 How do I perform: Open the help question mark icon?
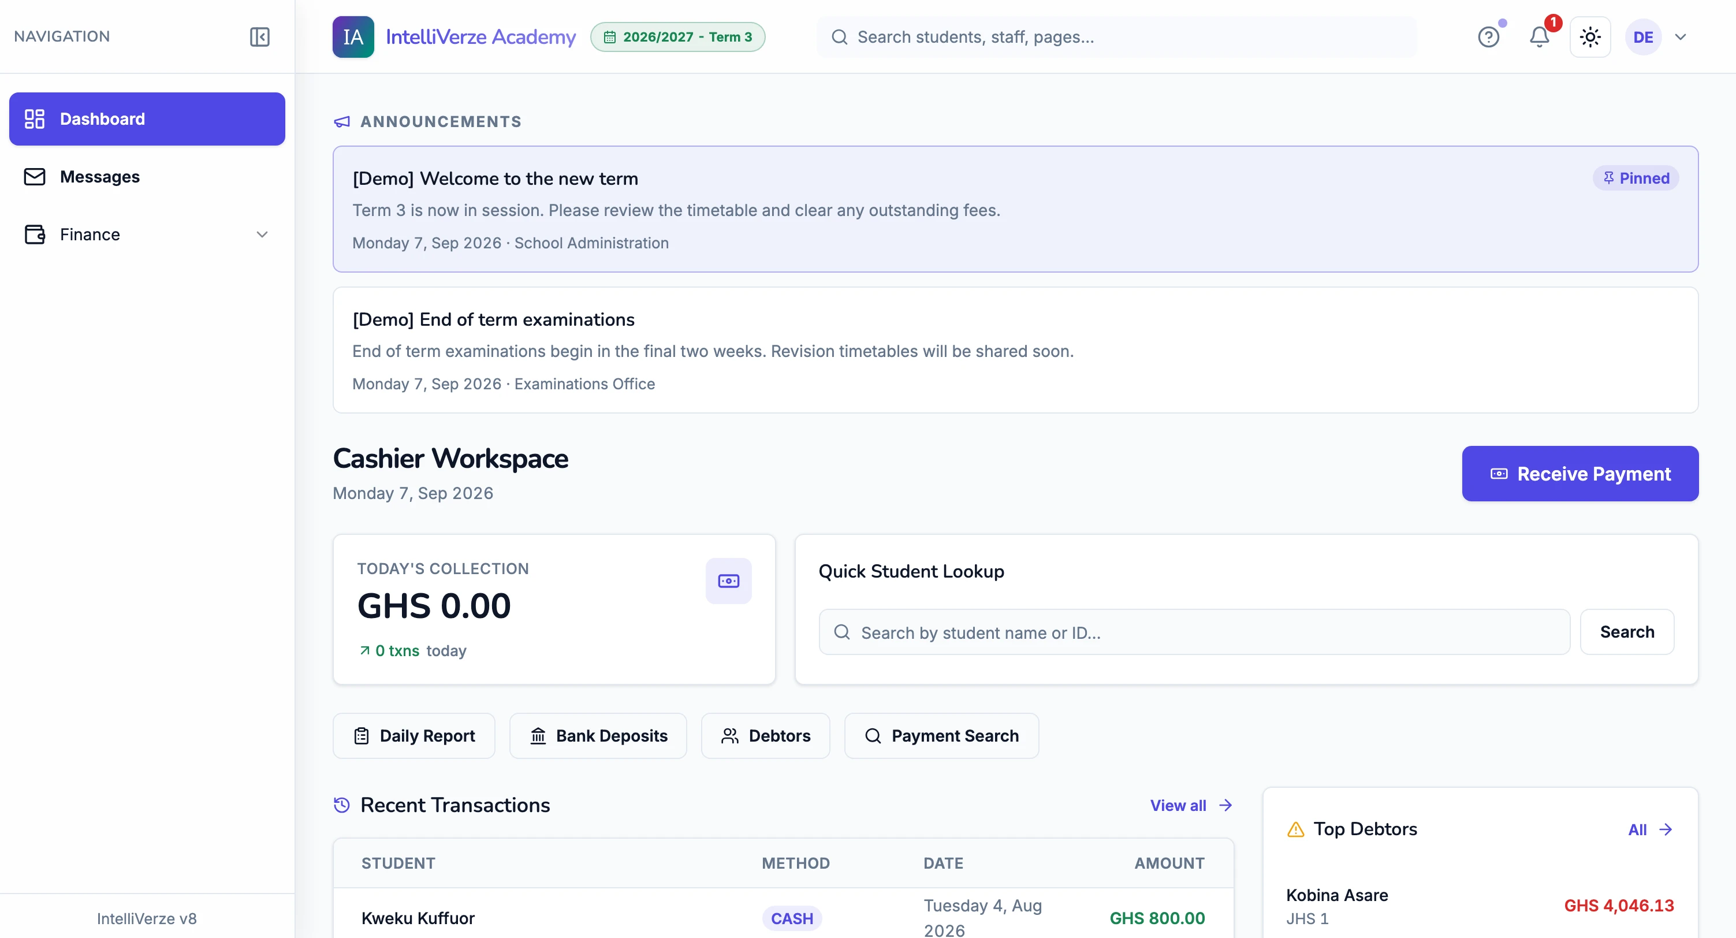(1489, 36)
